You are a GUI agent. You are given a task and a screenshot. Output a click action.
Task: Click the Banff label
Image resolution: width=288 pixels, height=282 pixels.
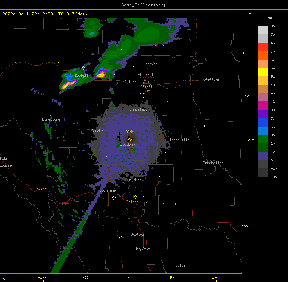coord(41,190)
